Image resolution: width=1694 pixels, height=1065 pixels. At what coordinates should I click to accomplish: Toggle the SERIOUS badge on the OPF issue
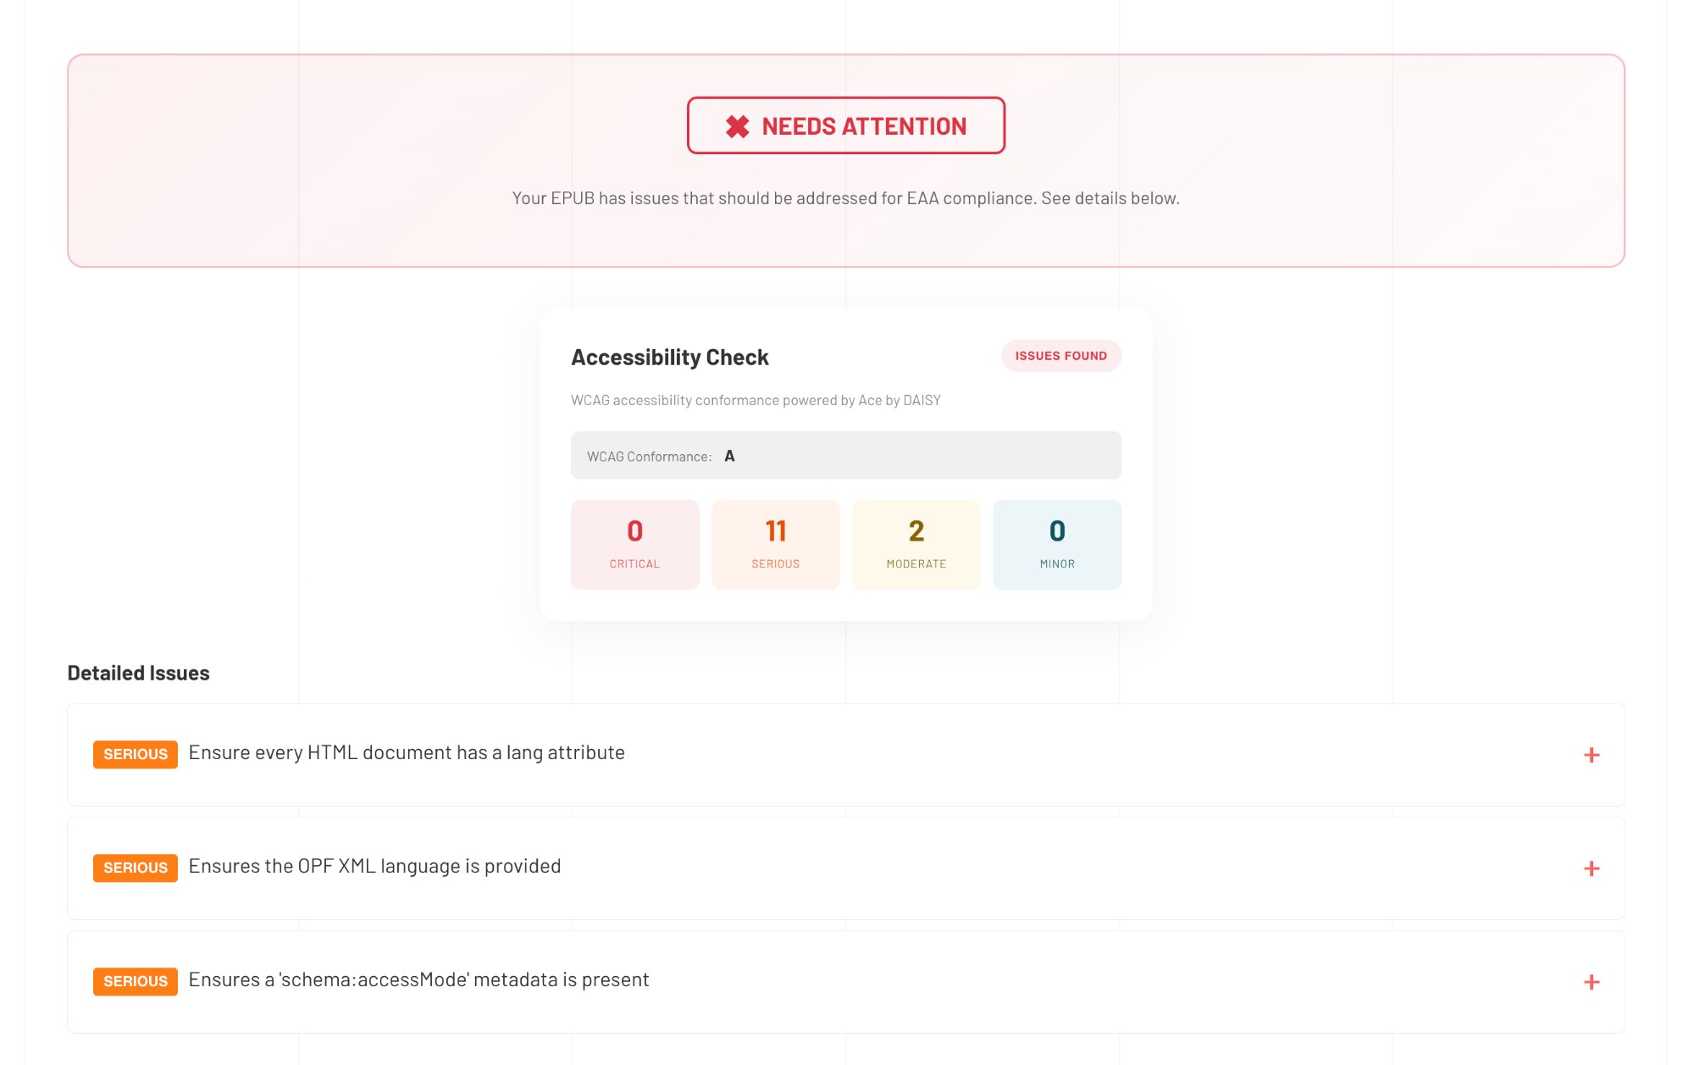click(x=135, y=867)
